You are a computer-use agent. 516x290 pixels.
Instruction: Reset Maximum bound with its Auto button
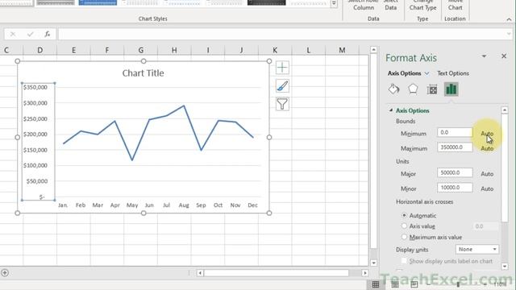[487, 148]
